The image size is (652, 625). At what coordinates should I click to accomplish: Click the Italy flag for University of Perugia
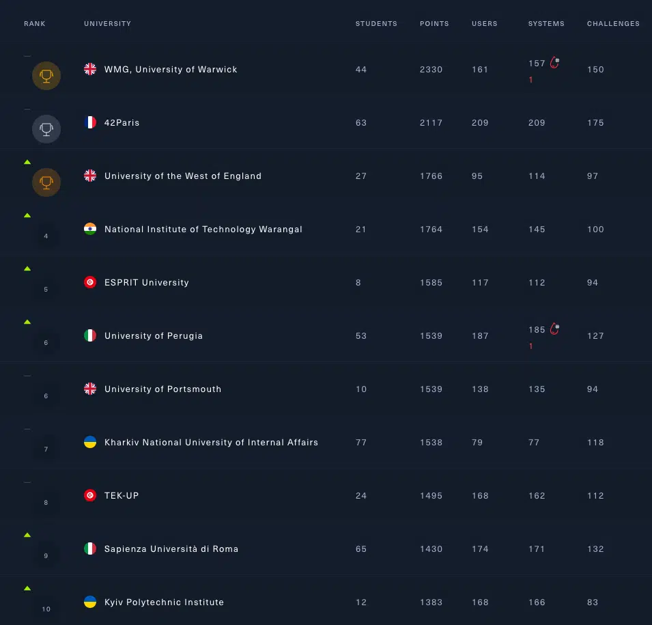tap(90, 335)
